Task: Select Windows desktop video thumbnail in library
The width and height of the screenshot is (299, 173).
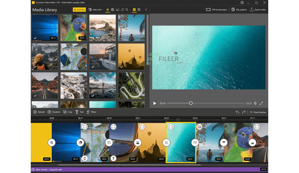Action: tap(45, 28)
